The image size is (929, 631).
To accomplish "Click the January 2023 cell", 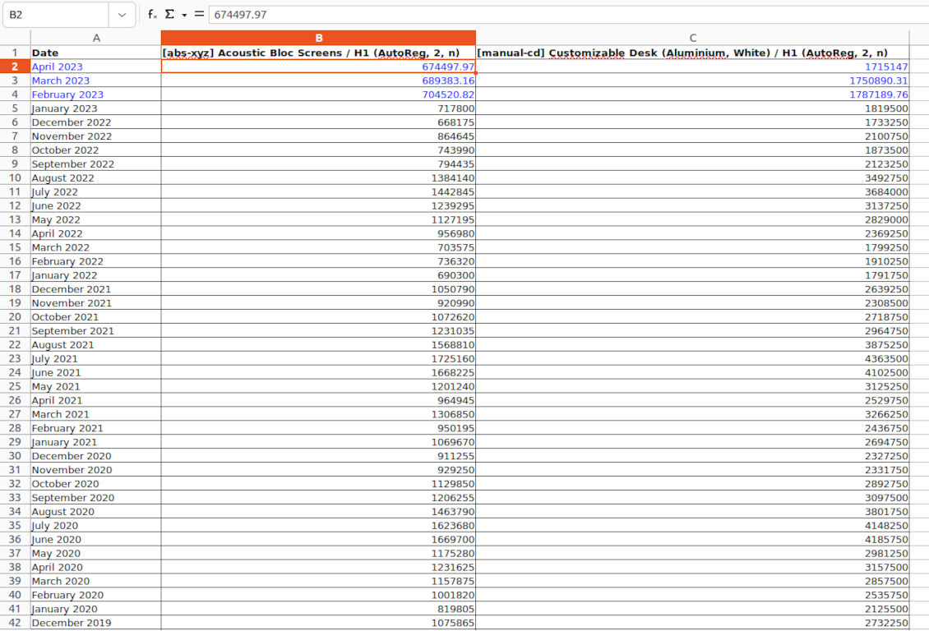I will click(96, 108).
